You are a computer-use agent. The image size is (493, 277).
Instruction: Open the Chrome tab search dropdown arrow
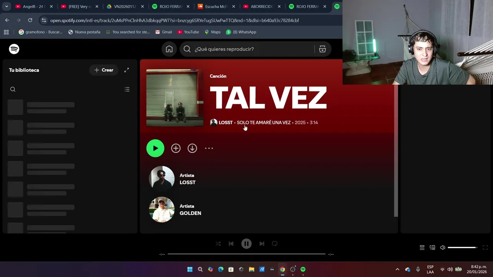[7, 7]
